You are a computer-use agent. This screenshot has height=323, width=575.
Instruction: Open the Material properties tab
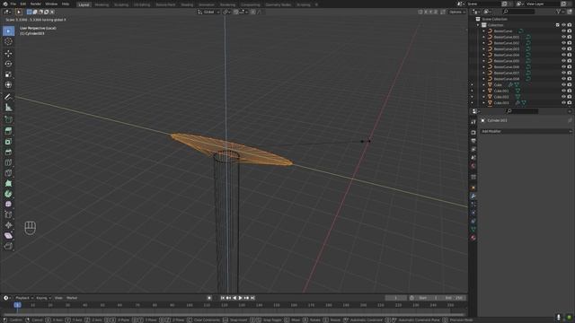473,238
